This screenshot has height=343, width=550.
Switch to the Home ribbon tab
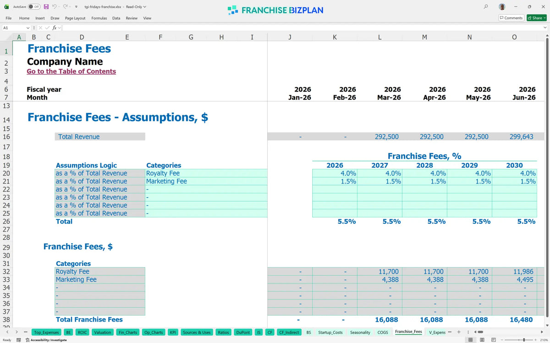point(24,18)
